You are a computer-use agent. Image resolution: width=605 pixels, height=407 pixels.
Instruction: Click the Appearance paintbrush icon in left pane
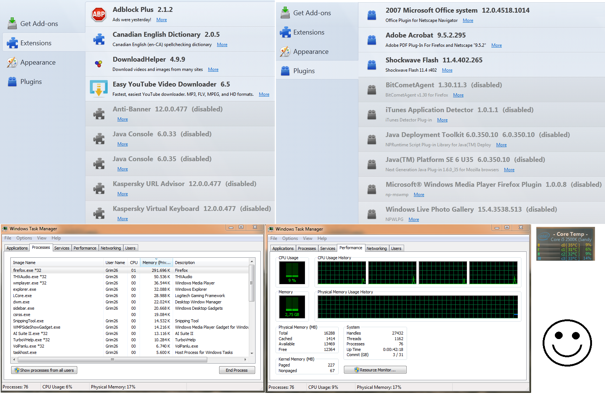point(12,62)
